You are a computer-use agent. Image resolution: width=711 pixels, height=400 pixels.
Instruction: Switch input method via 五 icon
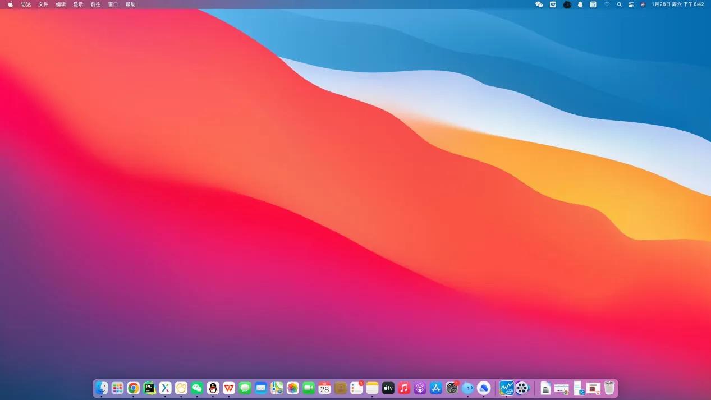(593, 4)
